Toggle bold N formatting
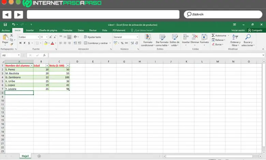Image resolution: width=266 pixels, height=160 pixels. [20, 43]
